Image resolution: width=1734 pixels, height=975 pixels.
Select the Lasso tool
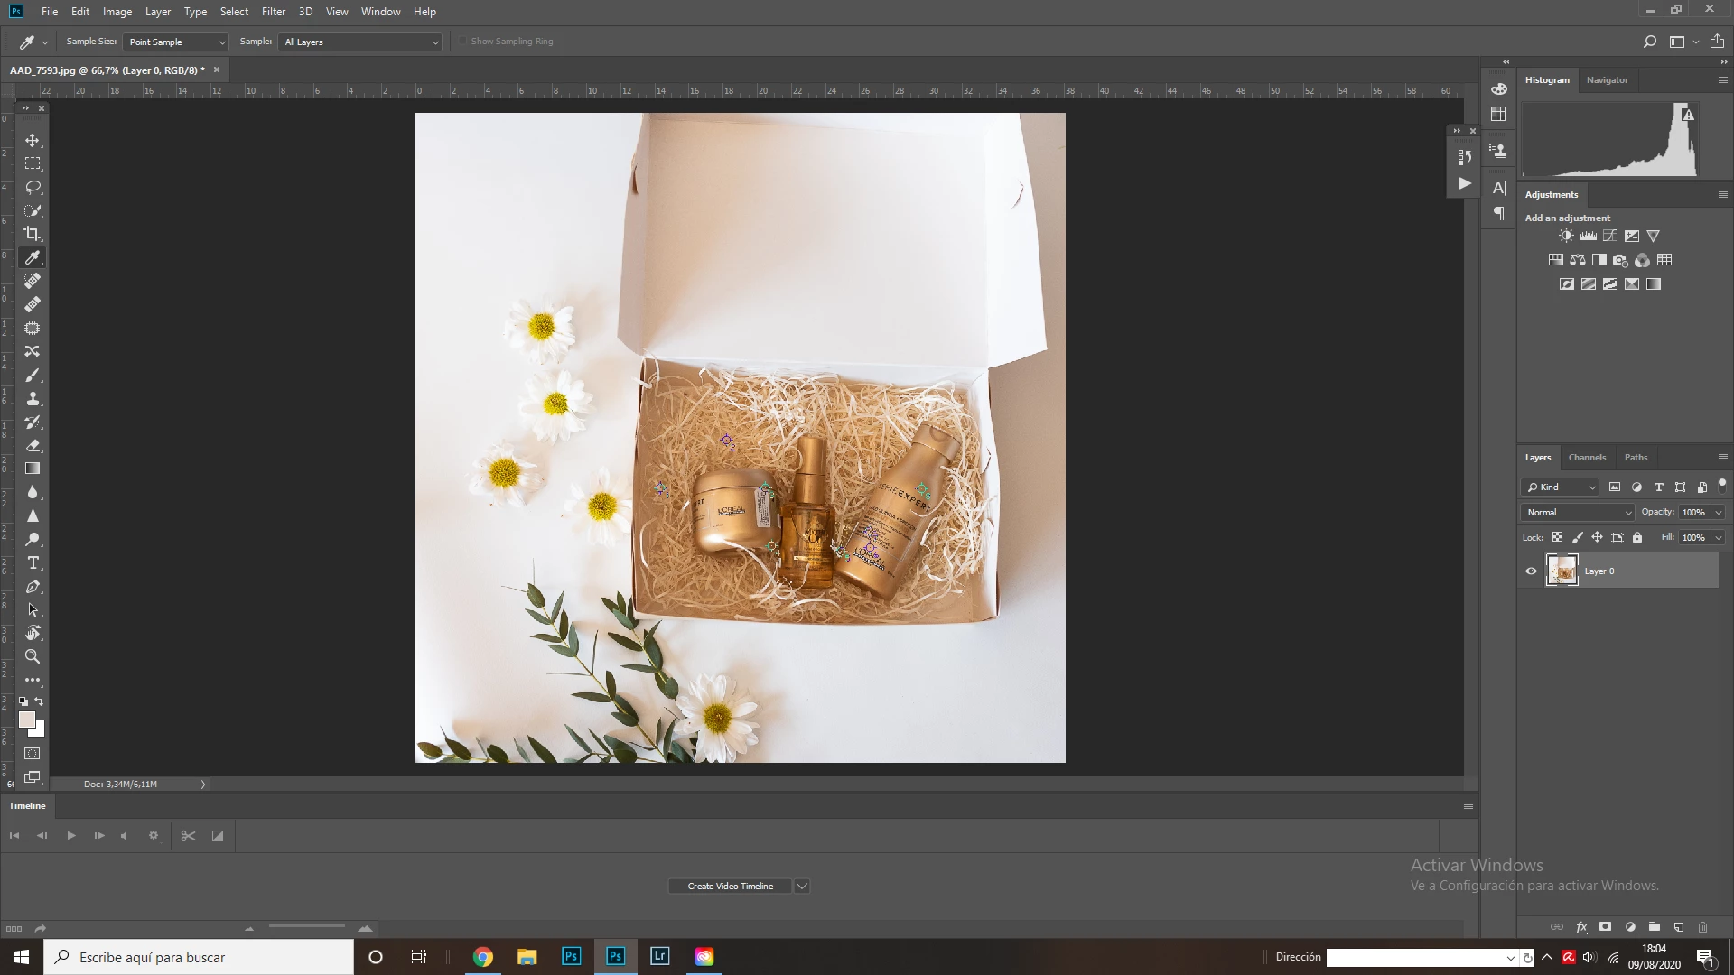pos(33,187)
